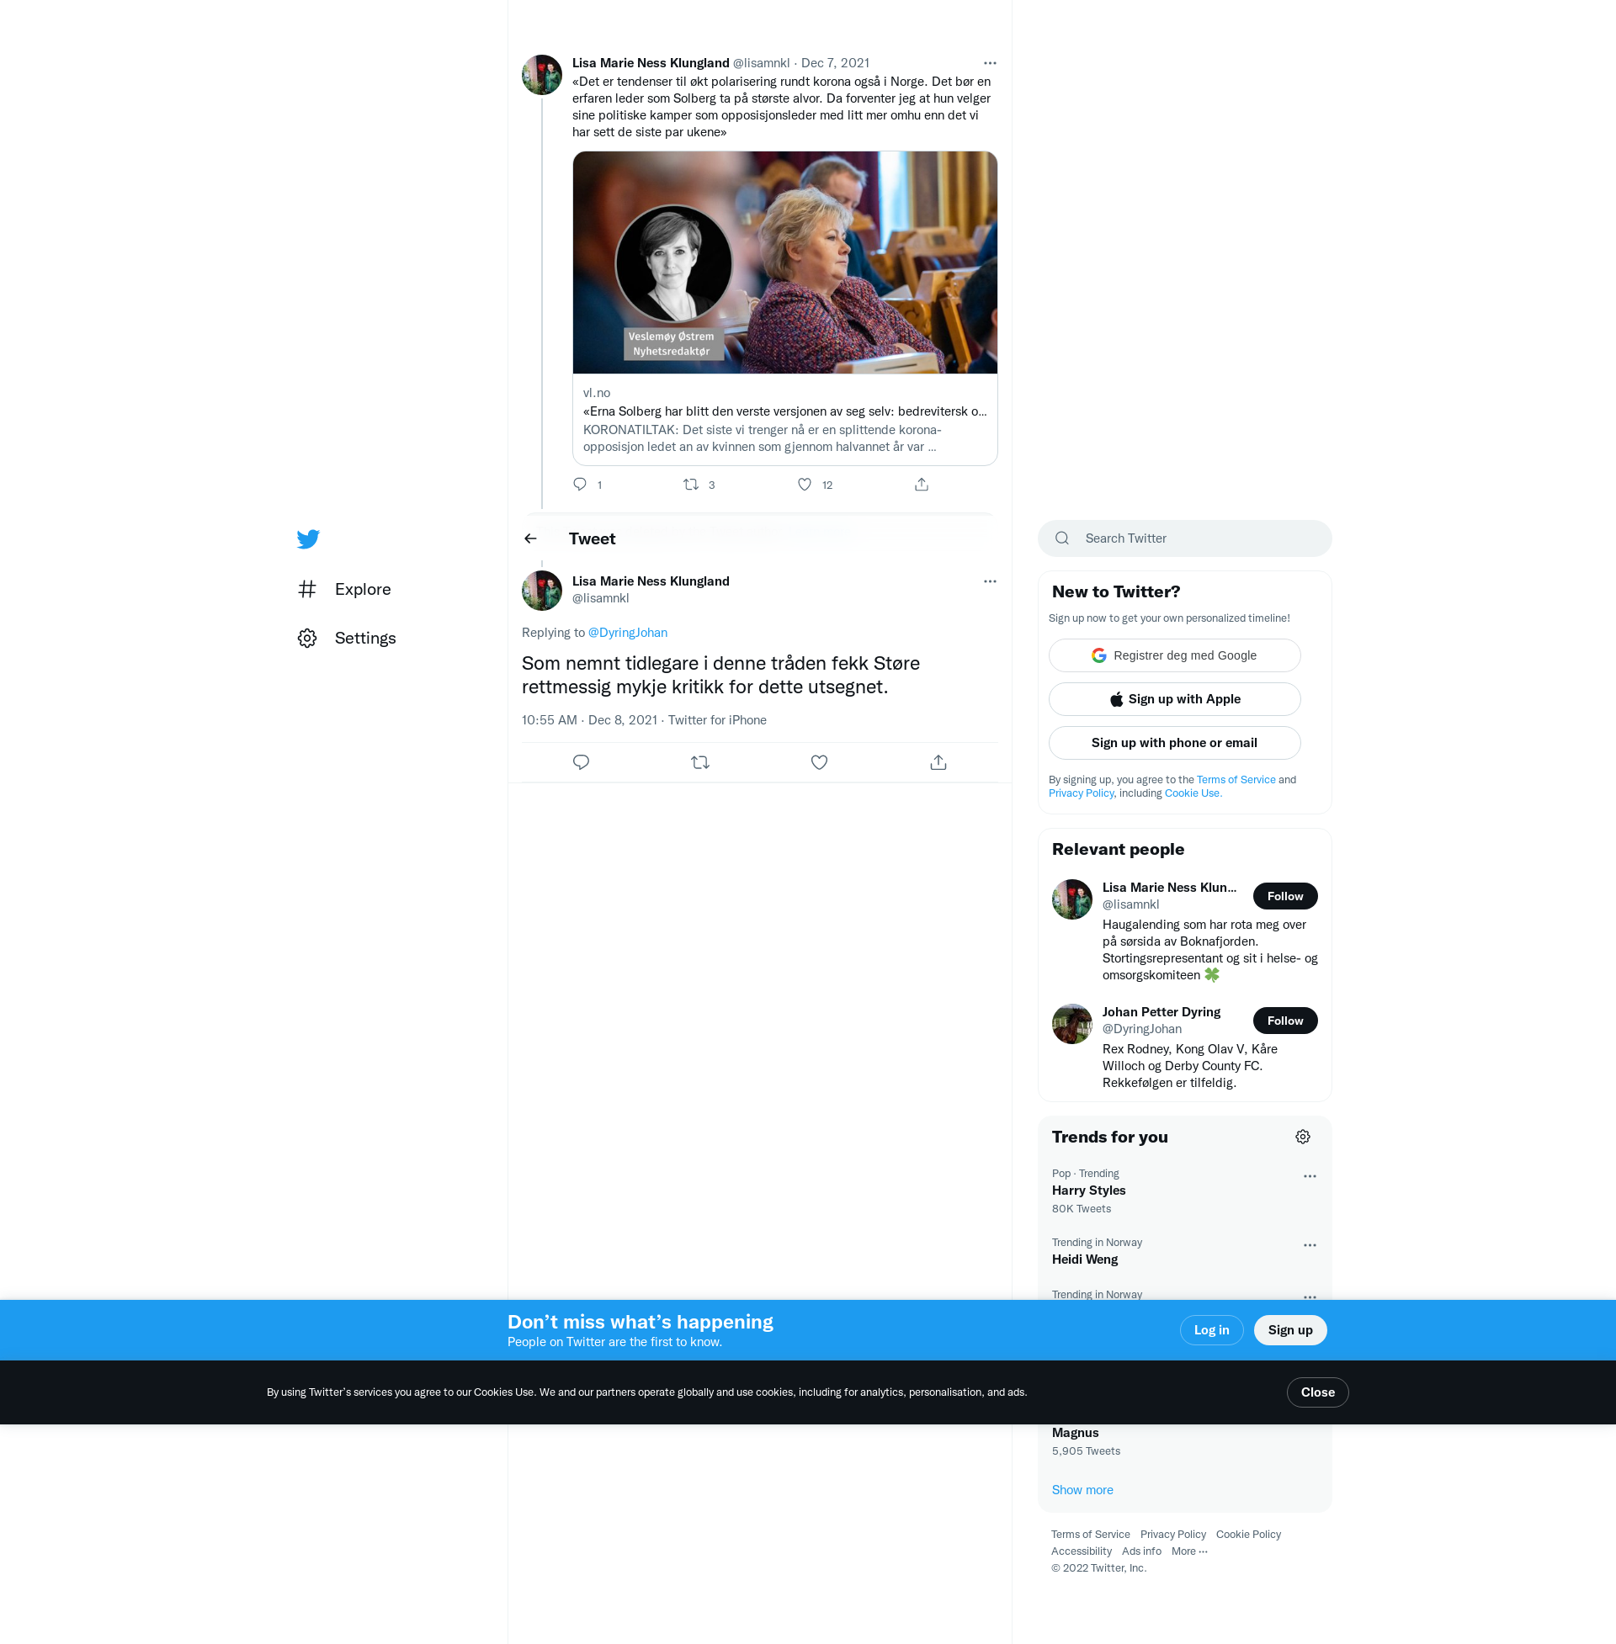Open footer Accessibility link
1616x1644 pixels.
tap(1082, 1551)
